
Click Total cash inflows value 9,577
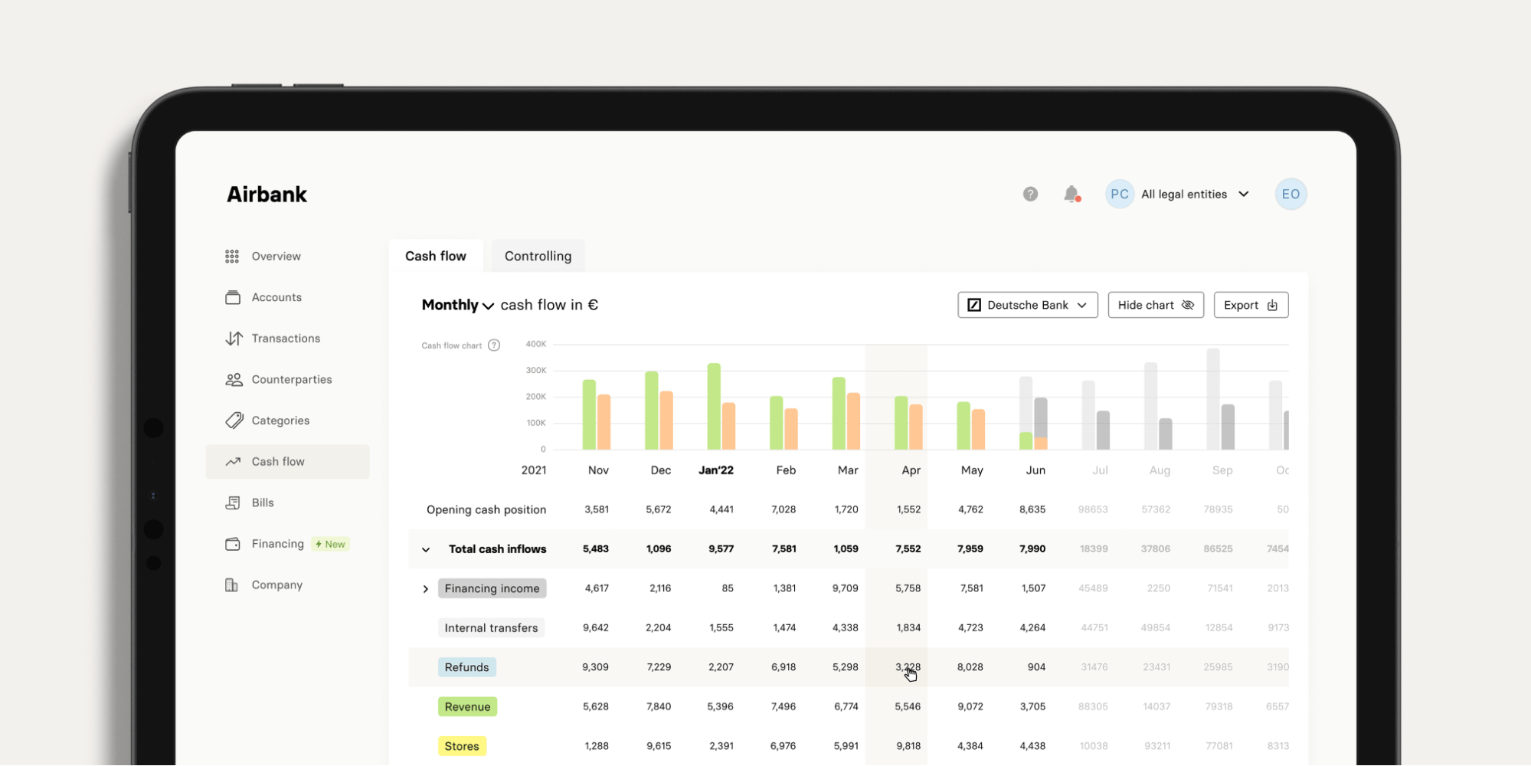point(721,549)
